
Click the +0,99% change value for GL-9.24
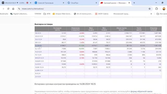[x=81, y=49]
